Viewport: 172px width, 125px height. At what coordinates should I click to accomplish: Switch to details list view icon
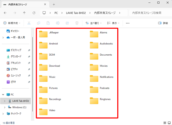coord(165,123)
